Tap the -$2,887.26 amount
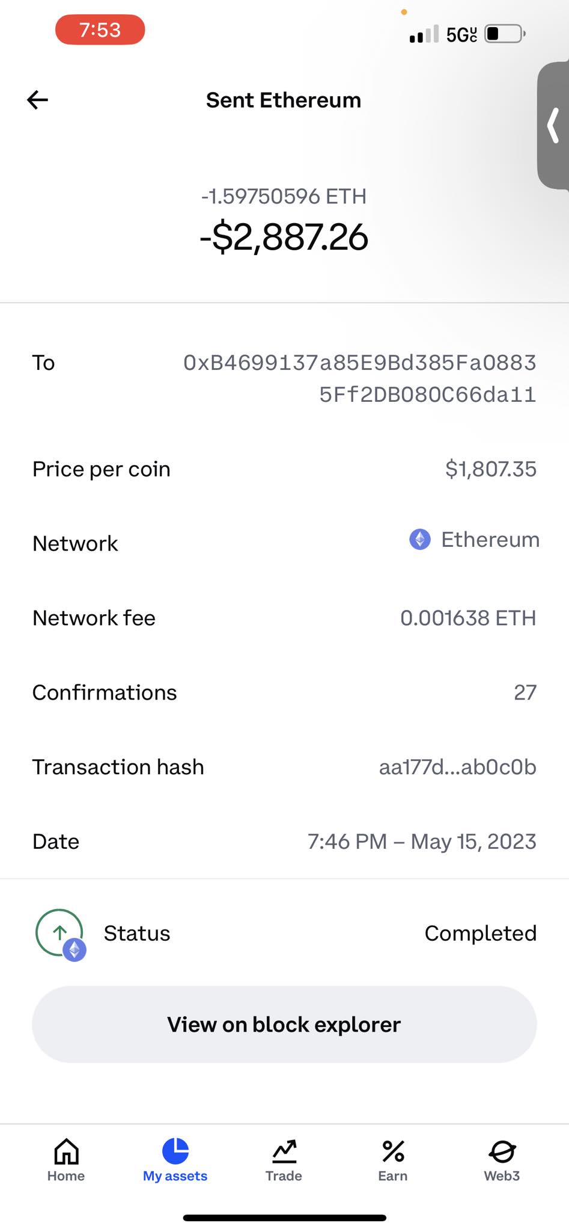Image resolution: width=569 pixels, height=1232 pixels. click(284, 237)
